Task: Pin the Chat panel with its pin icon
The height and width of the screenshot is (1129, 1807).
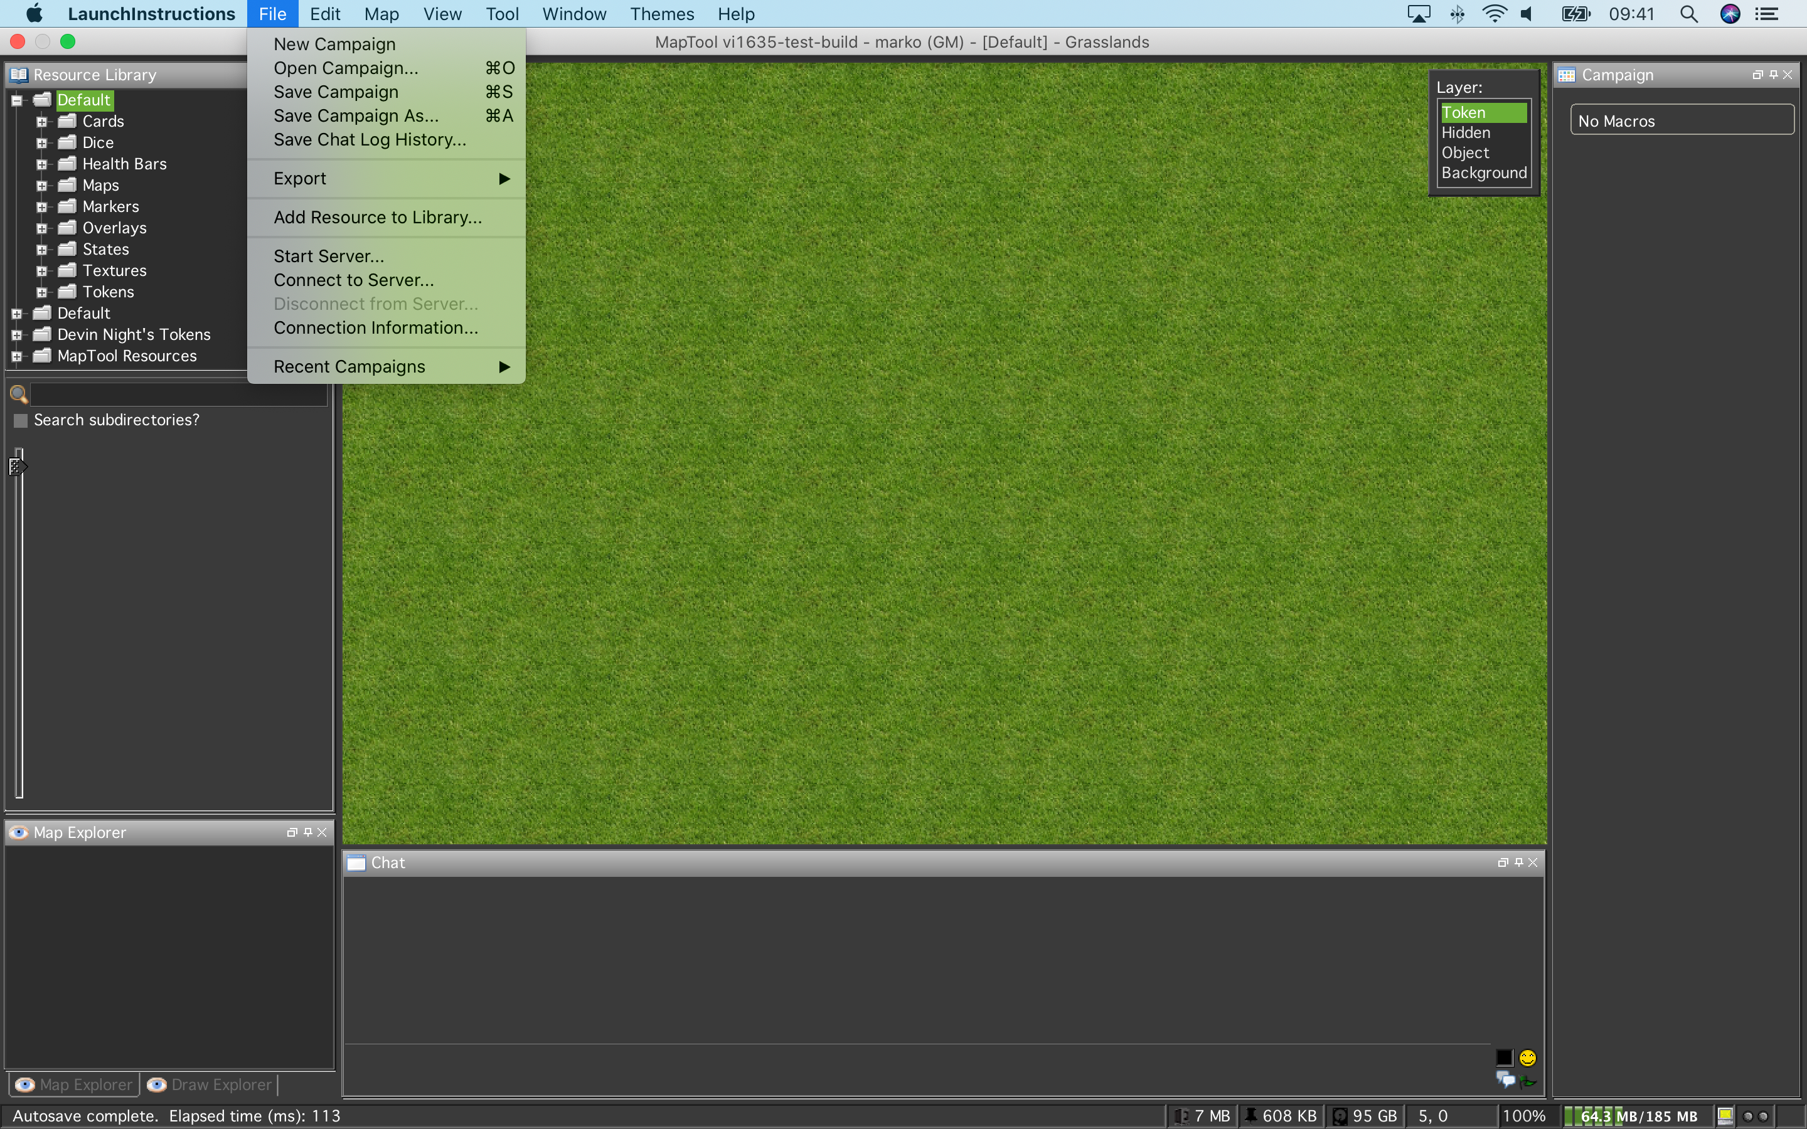Action: point(1518,862)
